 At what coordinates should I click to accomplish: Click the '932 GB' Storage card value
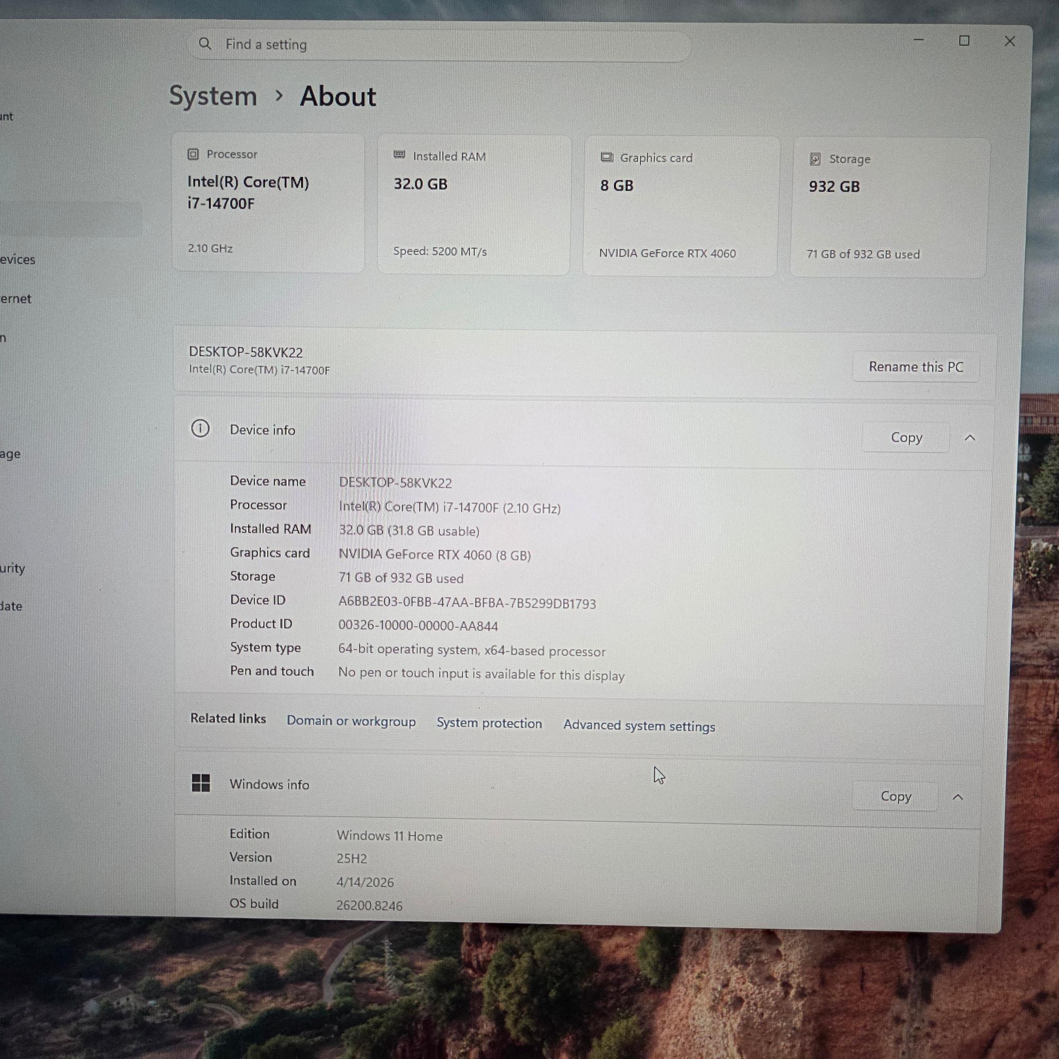834,186
